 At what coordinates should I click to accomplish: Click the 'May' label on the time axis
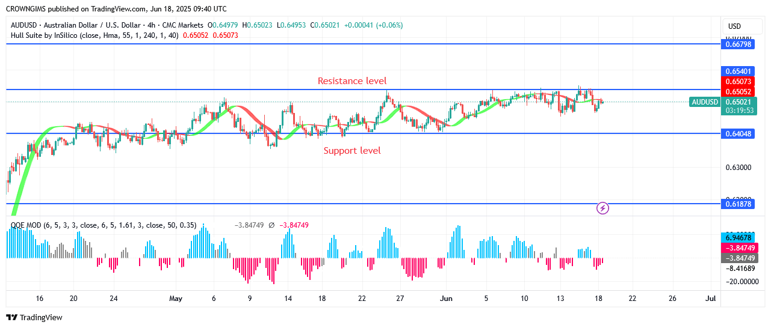(x=176, y=299)
